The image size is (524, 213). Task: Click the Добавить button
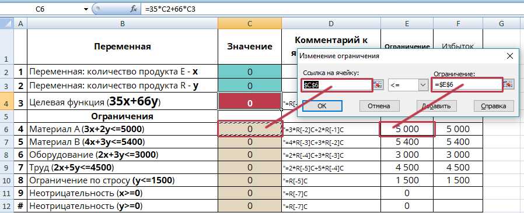click(x=437, y=106)
